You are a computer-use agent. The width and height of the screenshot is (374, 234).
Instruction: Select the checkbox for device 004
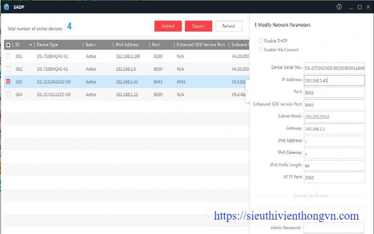click(8, 95)
